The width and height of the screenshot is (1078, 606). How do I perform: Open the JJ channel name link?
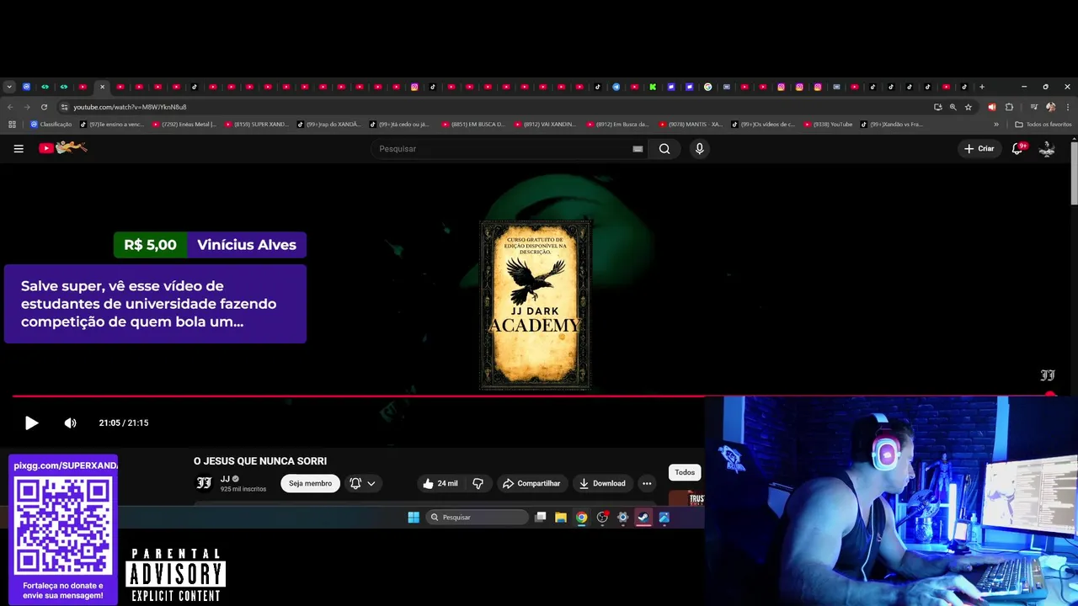click(225, 479)
